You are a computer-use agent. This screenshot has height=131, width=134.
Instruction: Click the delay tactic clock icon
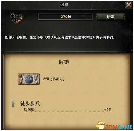(29, 79)
